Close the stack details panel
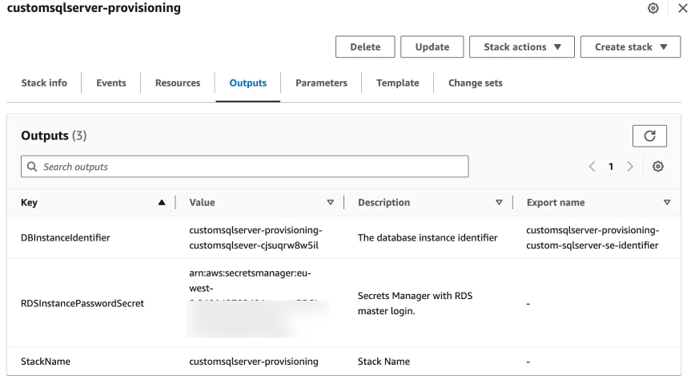691x376 pixels. (681, 8)
